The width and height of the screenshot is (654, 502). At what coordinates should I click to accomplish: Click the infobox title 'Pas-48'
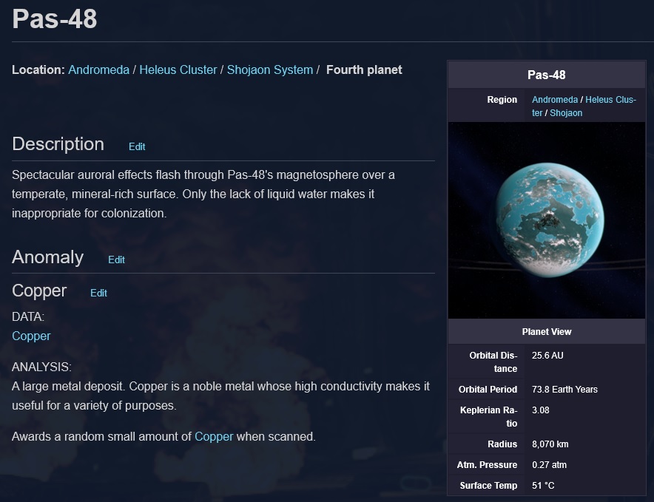point(547,75)
